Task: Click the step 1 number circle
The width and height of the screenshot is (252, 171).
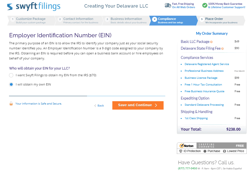Action: tap(13, 19)
